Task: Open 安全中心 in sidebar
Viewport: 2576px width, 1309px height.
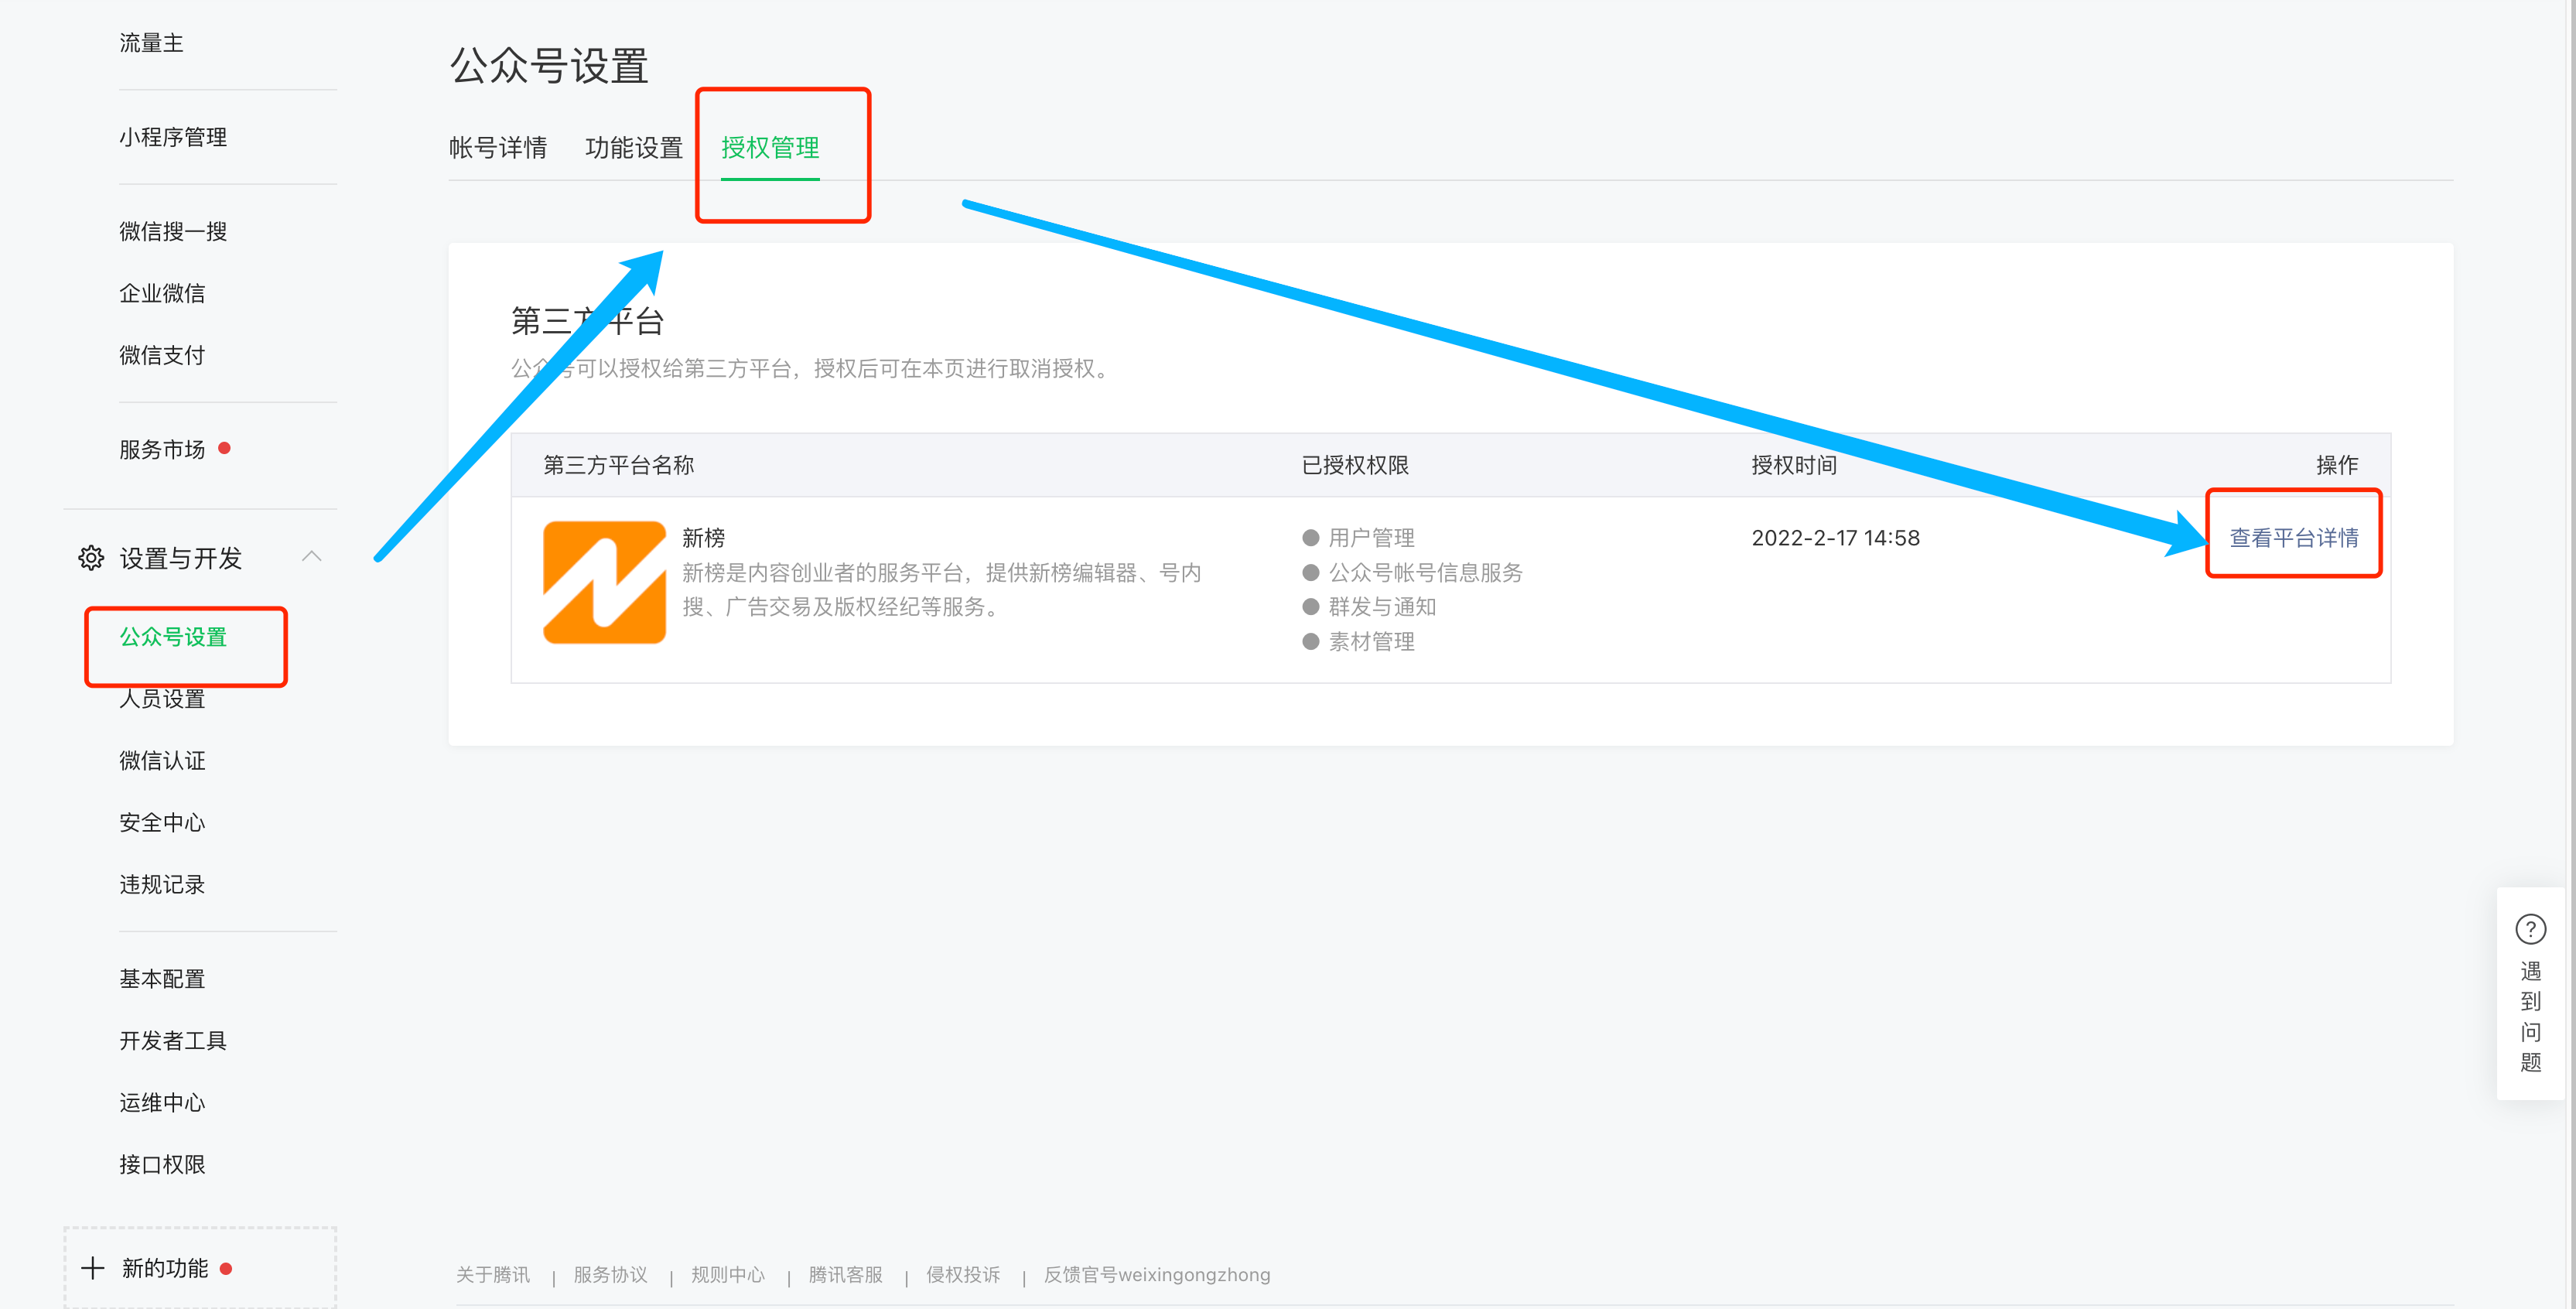Action: click(162, 823)
